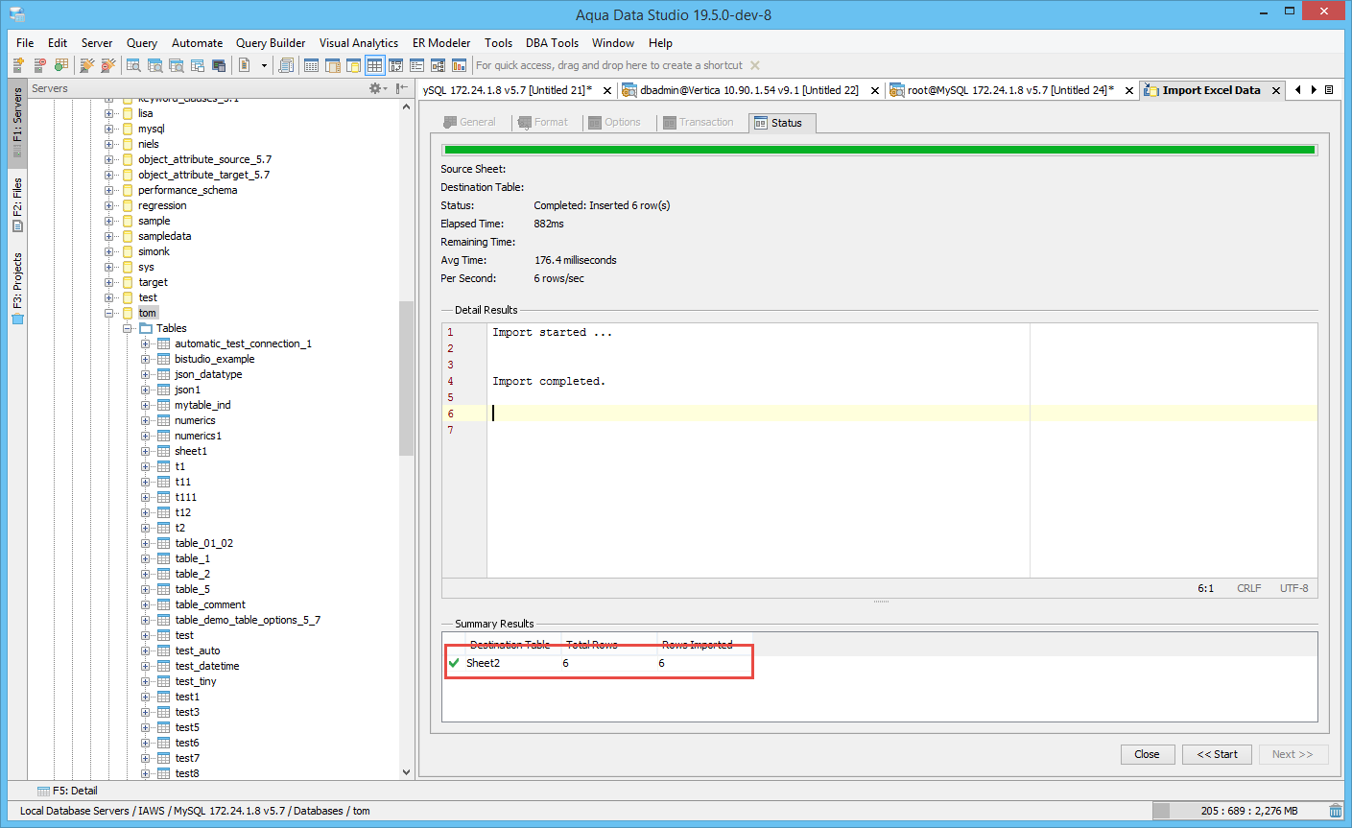Open the toolbar document dropdown arrow
This screenshot has height=828, width=1352.
[264, 65]
